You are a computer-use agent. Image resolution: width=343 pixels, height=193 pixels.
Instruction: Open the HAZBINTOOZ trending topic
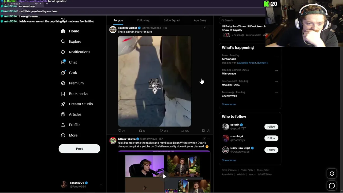231,85
